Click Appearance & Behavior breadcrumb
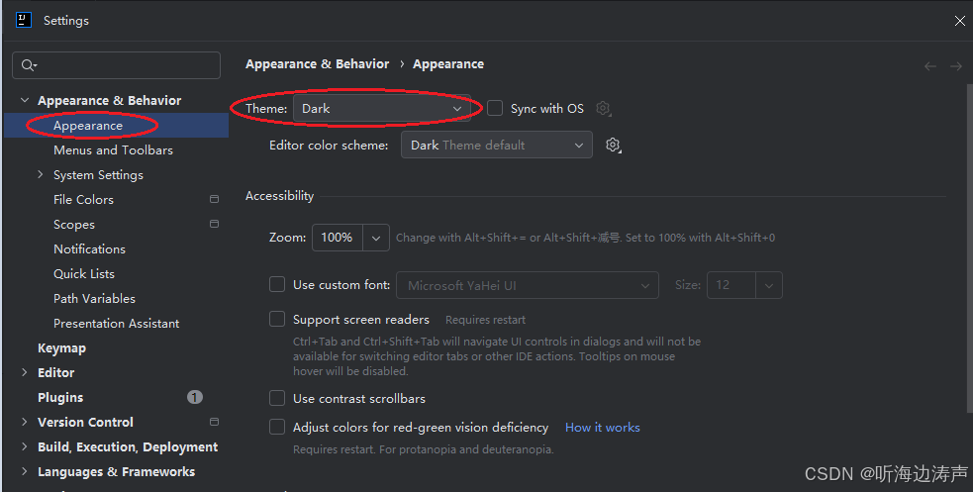973x492 pixels. point(318,64)
